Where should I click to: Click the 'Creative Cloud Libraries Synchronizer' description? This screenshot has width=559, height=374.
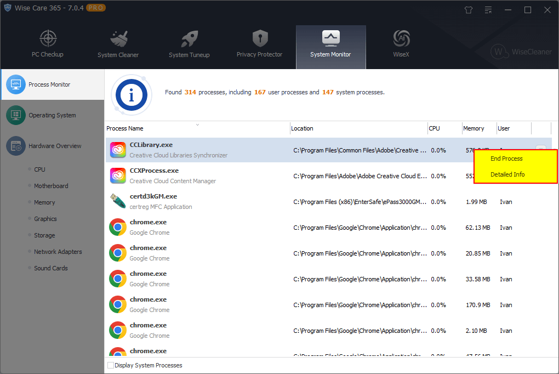(178, 155)
